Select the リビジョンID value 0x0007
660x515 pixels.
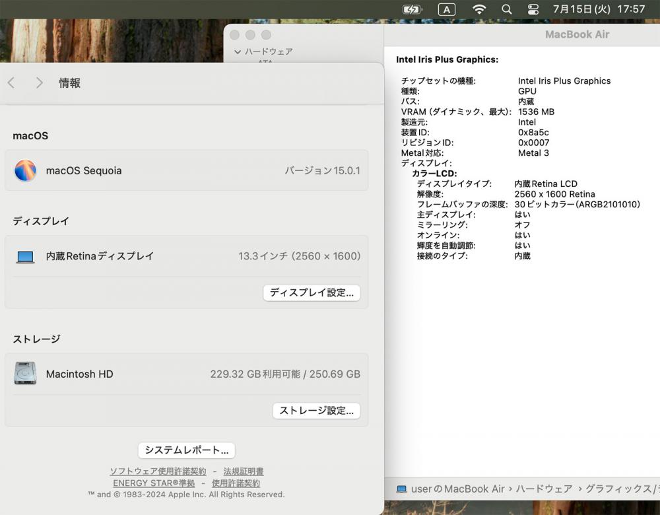pyautogui.click(x=533, y=143)
